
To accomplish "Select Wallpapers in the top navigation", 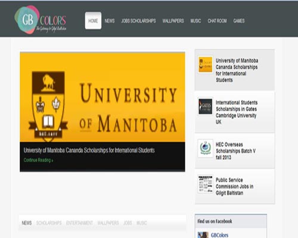I will coord(173,21).
